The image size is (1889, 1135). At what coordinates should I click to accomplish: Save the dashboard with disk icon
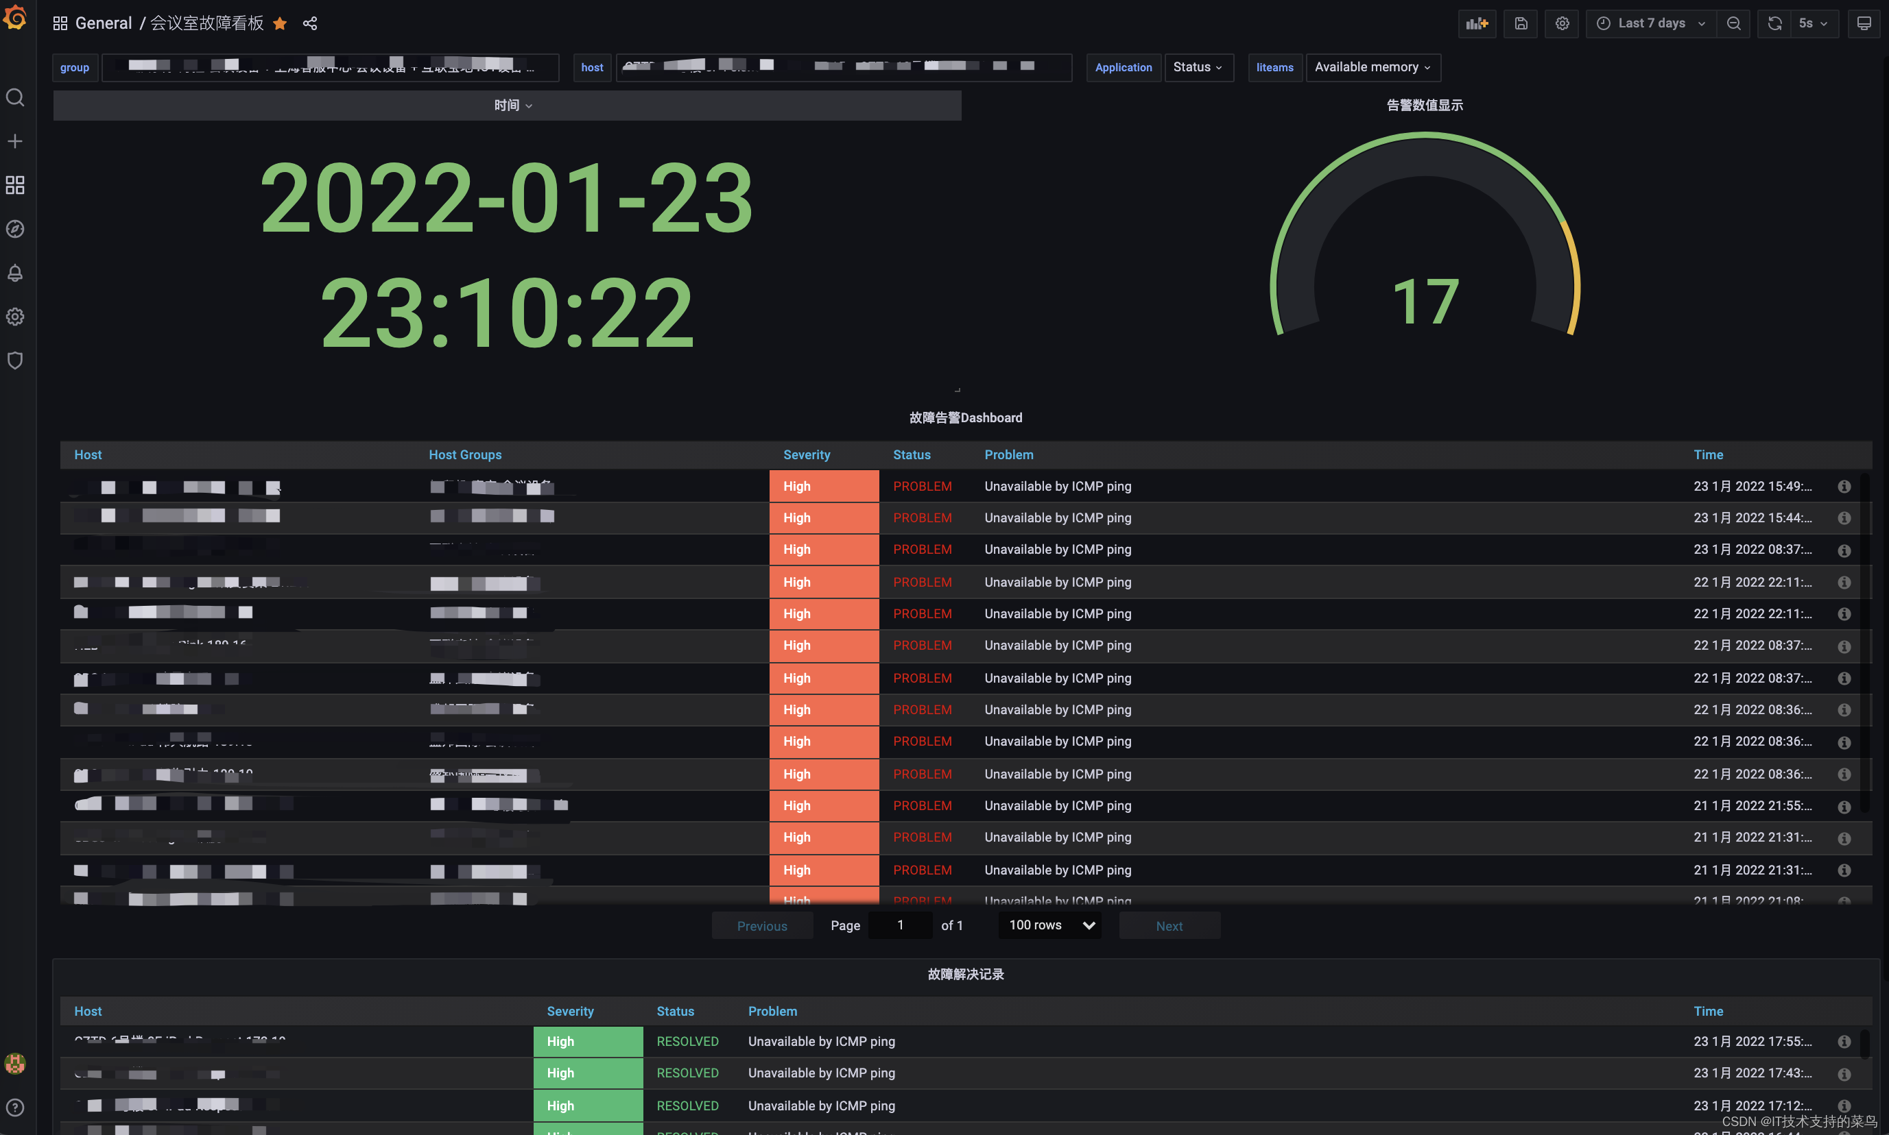[1521, 24]
